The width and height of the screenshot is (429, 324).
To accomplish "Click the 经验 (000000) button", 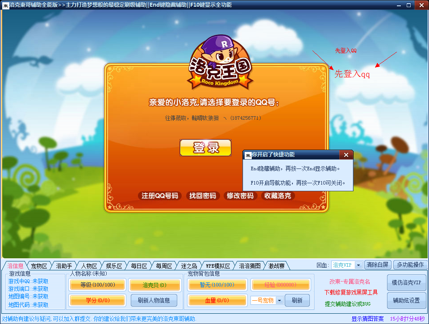I will pos(280,285).
